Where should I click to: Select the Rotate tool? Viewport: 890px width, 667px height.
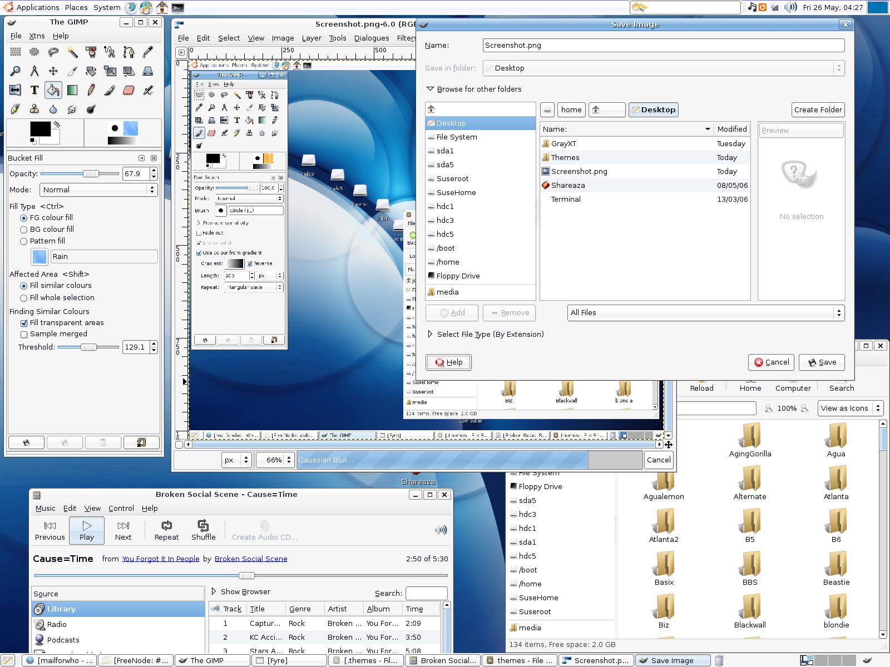(91, 71)
